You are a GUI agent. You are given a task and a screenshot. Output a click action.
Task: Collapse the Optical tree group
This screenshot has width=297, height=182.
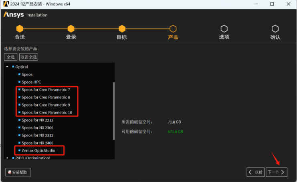coord(7,67)
